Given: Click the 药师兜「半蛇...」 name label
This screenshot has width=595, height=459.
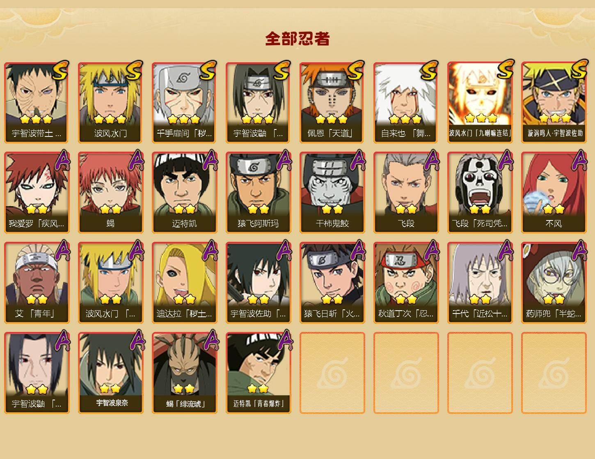Looking at the screenshot, I should pos(554,314).
